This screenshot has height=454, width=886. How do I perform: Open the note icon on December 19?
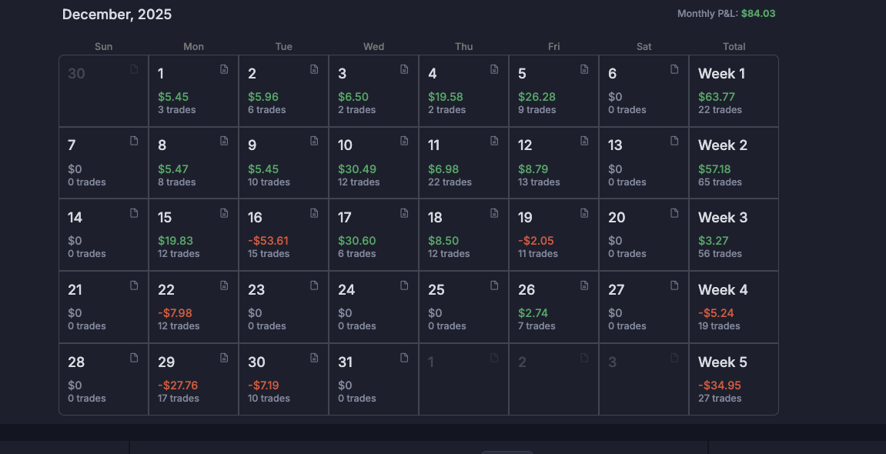coord(584,213)
